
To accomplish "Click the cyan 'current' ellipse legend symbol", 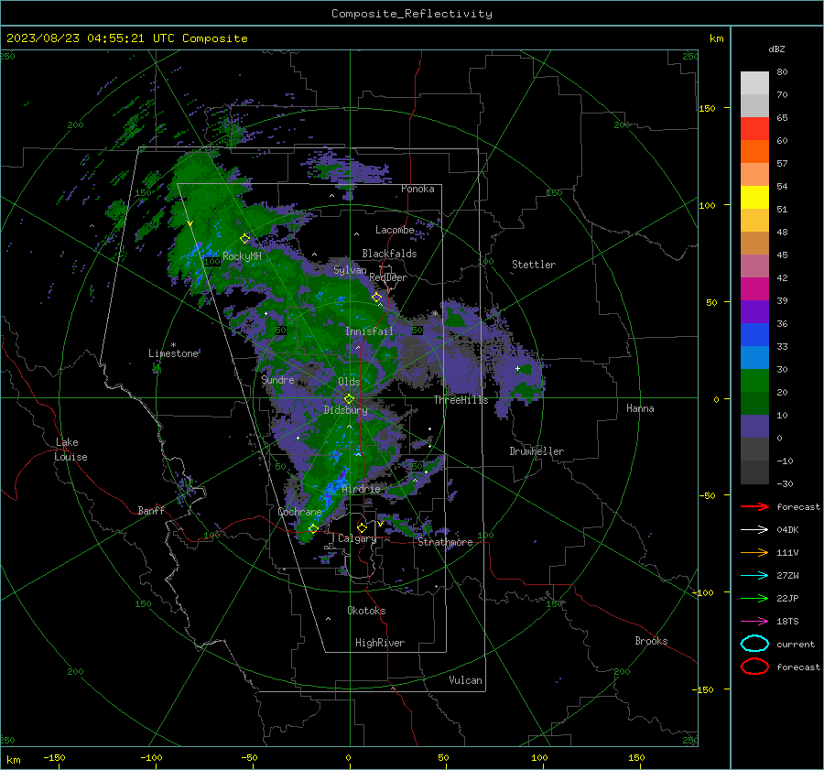I will [x=754, y=644].
